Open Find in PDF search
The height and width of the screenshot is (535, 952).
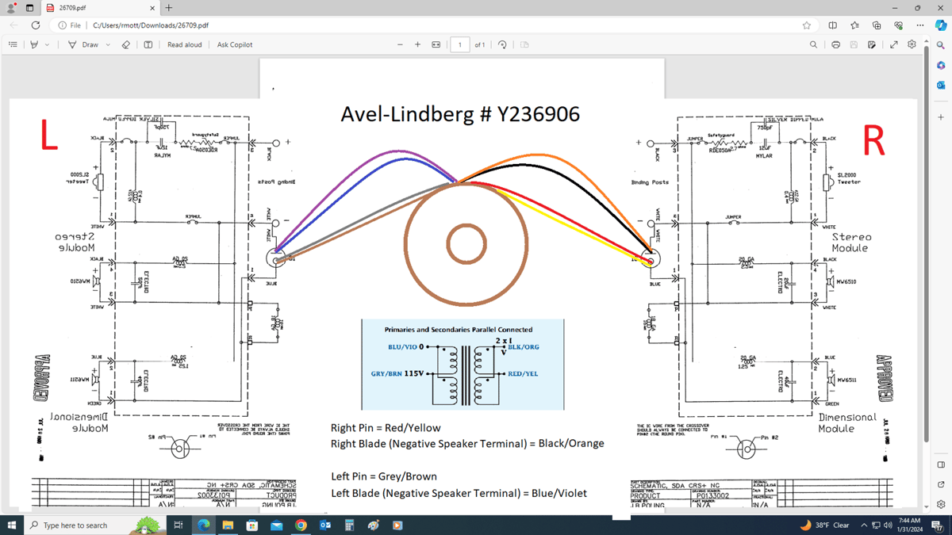point(813,45)
